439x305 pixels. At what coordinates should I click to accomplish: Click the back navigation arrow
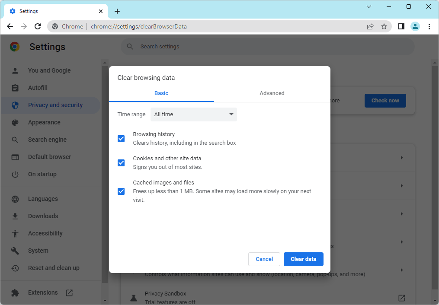(10, 26)
